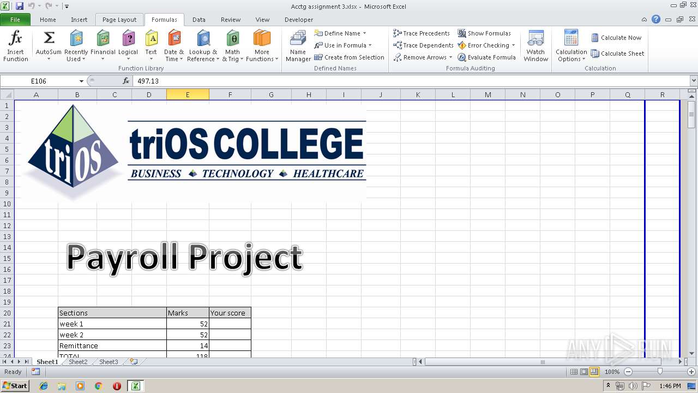The image size is (698, 393).
Task: Open Excel Help
Action: [x=656, y=19]
